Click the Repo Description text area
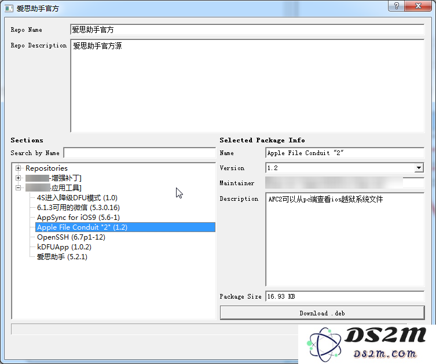Screen dimensions: 436x364 click(x=247, y=86)
